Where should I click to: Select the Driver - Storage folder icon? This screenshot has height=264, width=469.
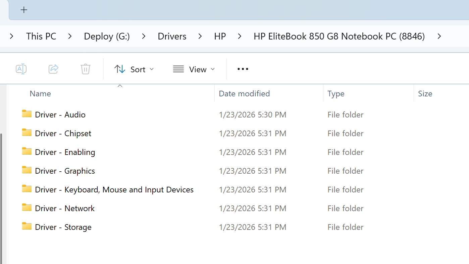pyautogui.click(x=27, y=227)
